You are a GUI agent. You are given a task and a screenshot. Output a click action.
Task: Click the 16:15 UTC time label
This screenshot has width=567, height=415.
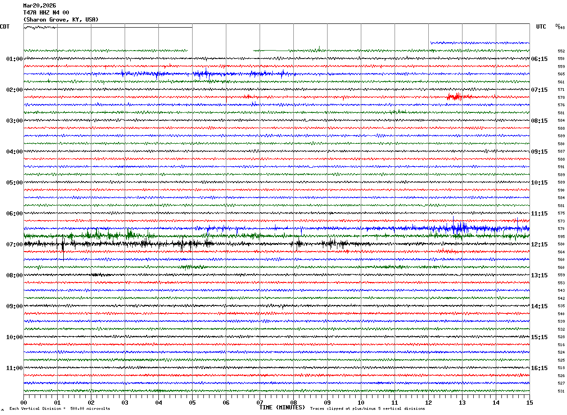(x=539, y=368)
